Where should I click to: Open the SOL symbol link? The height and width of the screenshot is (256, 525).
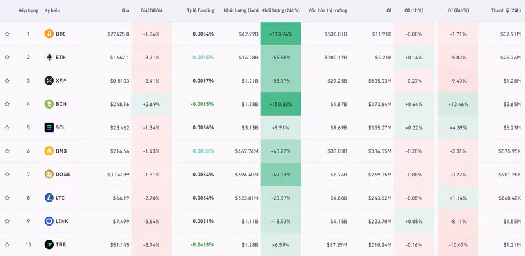pos(61,127)
